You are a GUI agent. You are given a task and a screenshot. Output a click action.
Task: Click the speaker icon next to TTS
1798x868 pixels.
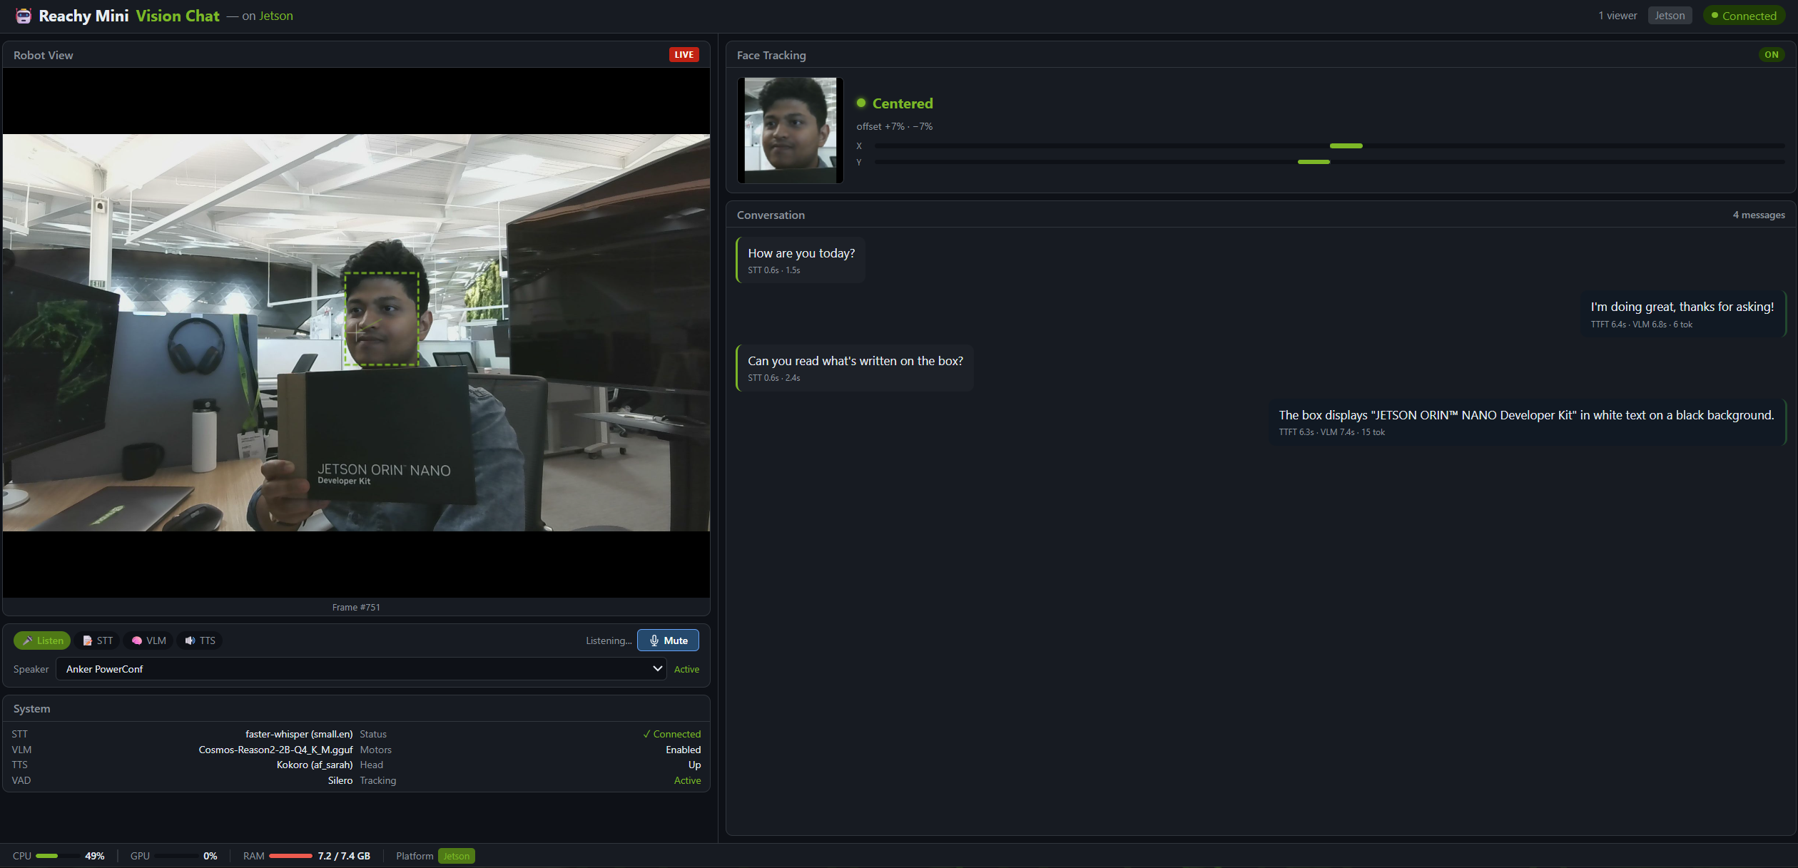[190, 640]
